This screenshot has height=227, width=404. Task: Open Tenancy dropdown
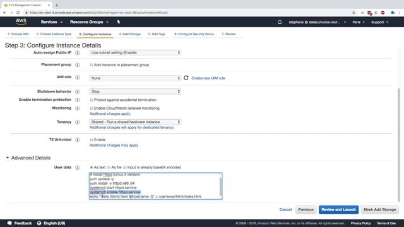pyautogui.click(x=135, y=122)
